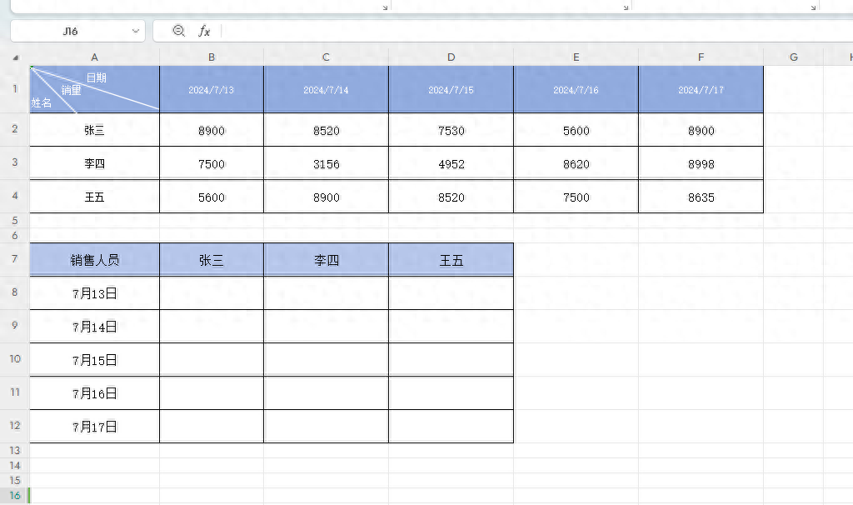Select column A header

pos(95,57)
